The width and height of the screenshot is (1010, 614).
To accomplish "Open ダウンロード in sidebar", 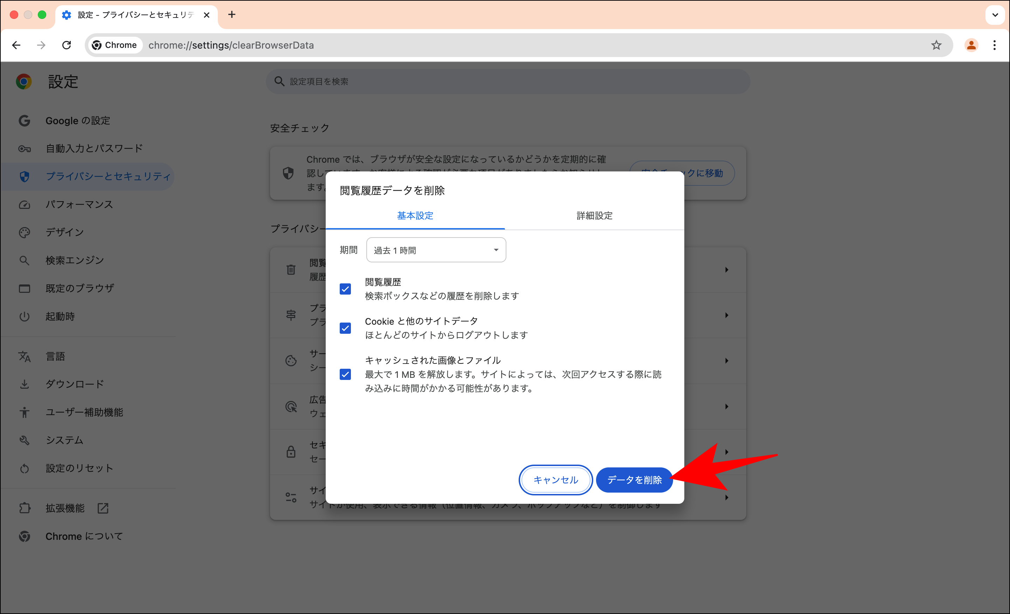I will (x=88, y=384).
